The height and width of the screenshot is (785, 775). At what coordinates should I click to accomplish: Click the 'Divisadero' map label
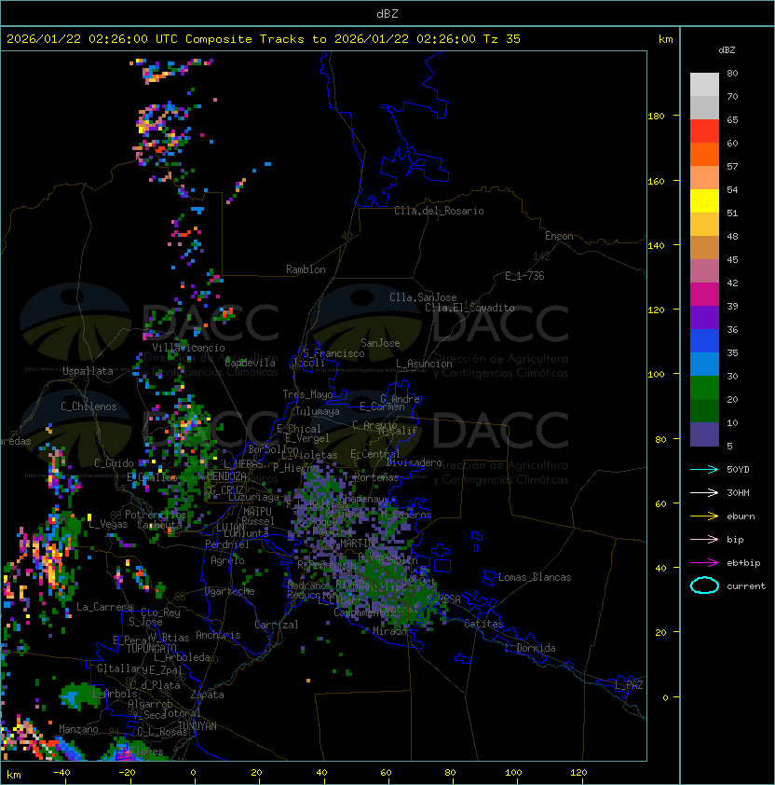[x=415, y=462]
